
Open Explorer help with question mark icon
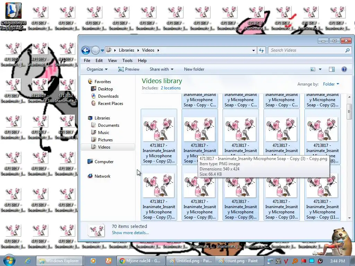[344, 69]
